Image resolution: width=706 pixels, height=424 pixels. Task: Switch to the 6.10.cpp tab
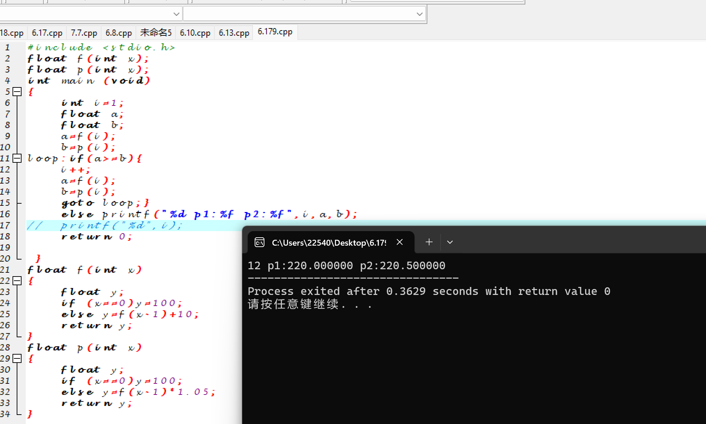coord(195,33)
